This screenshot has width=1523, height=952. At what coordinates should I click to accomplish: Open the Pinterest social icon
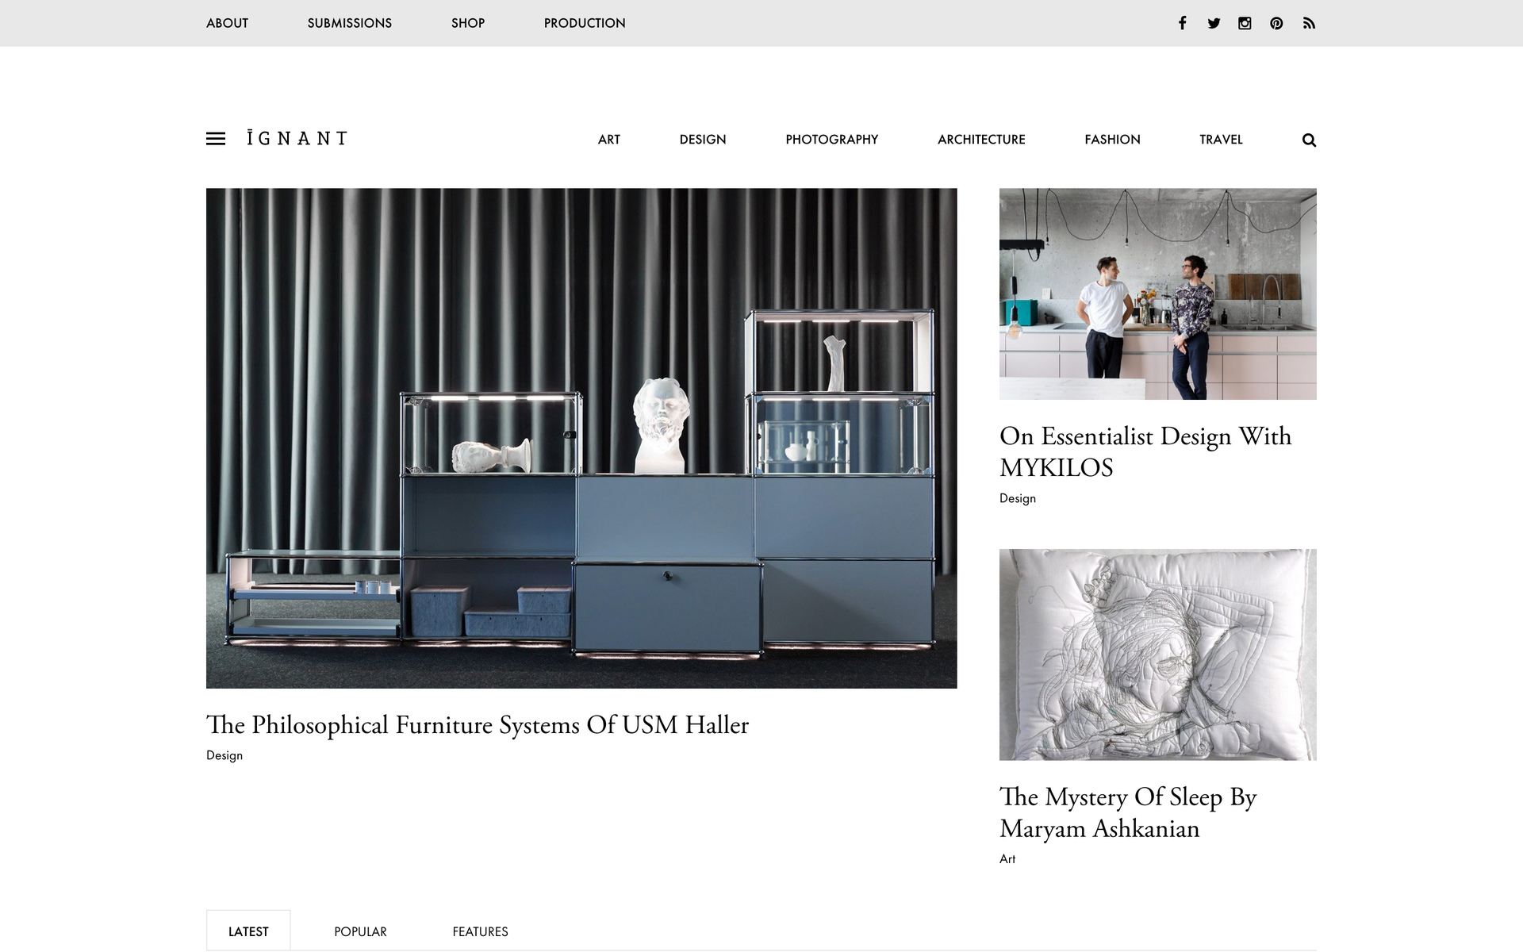tap(1276, 23)
